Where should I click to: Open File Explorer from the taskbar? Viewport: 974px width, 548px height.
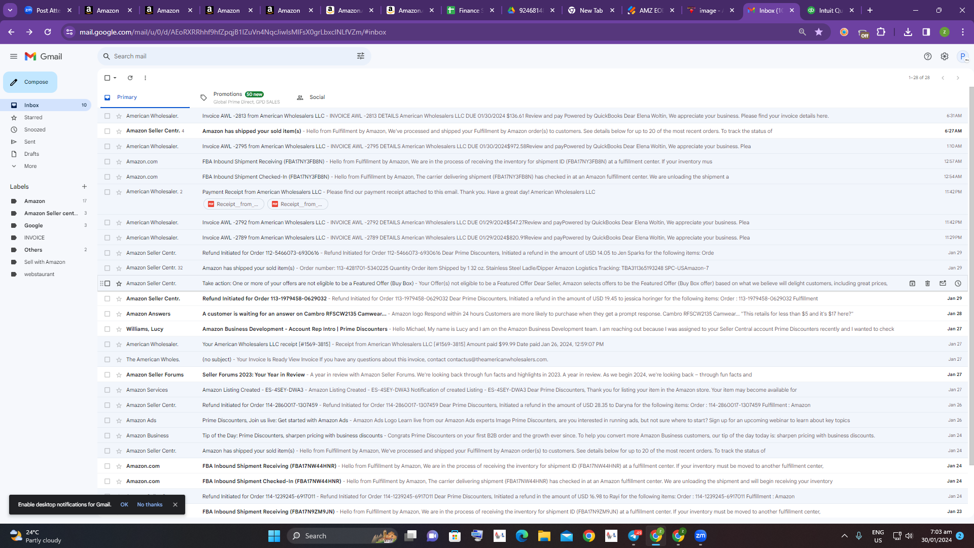pos(544,536)
